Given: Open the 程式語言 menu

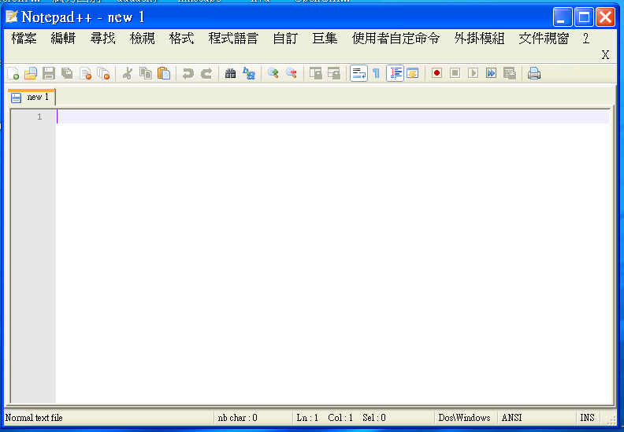Looking at the screenshot, I should (x=233, y=39).
